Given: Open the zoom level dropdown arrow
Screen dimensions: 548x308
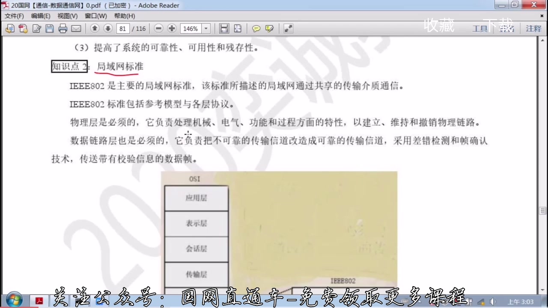Looking at the screenshot, I should [x=206, y=29].
